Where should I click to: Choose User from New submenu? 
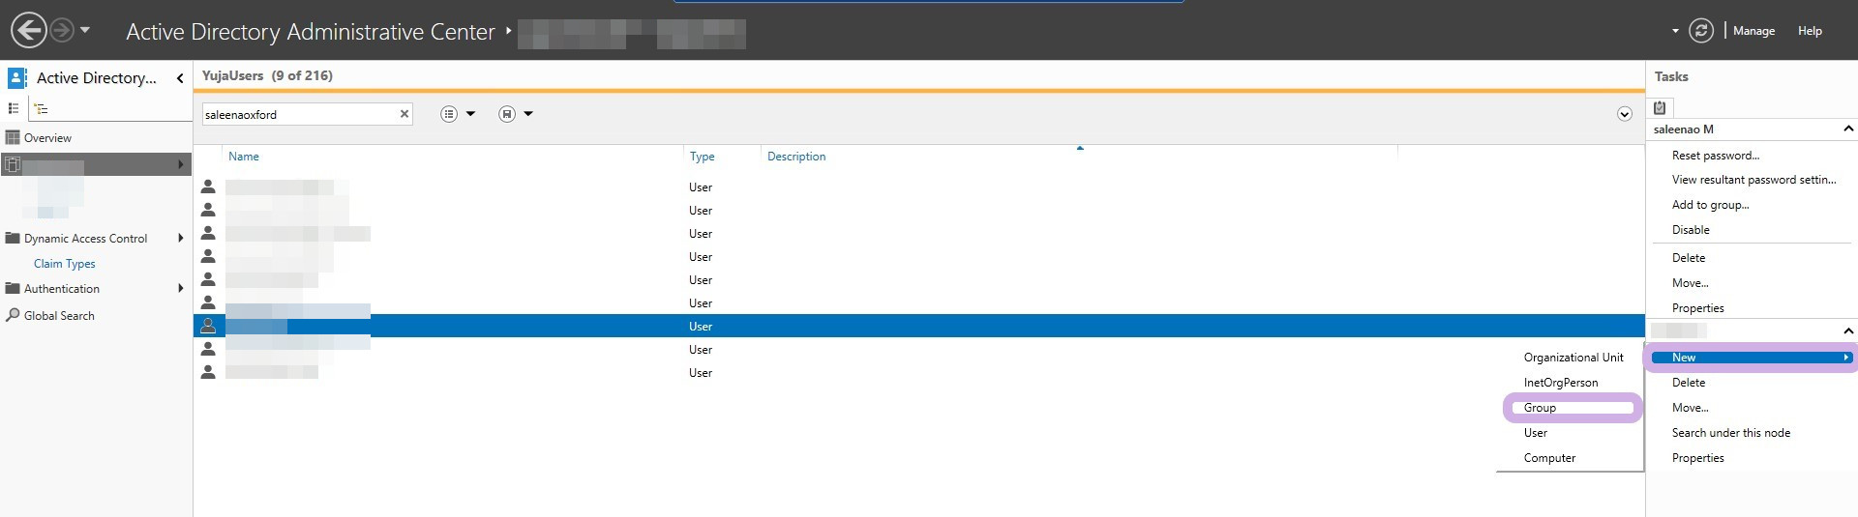point(1535,433)
